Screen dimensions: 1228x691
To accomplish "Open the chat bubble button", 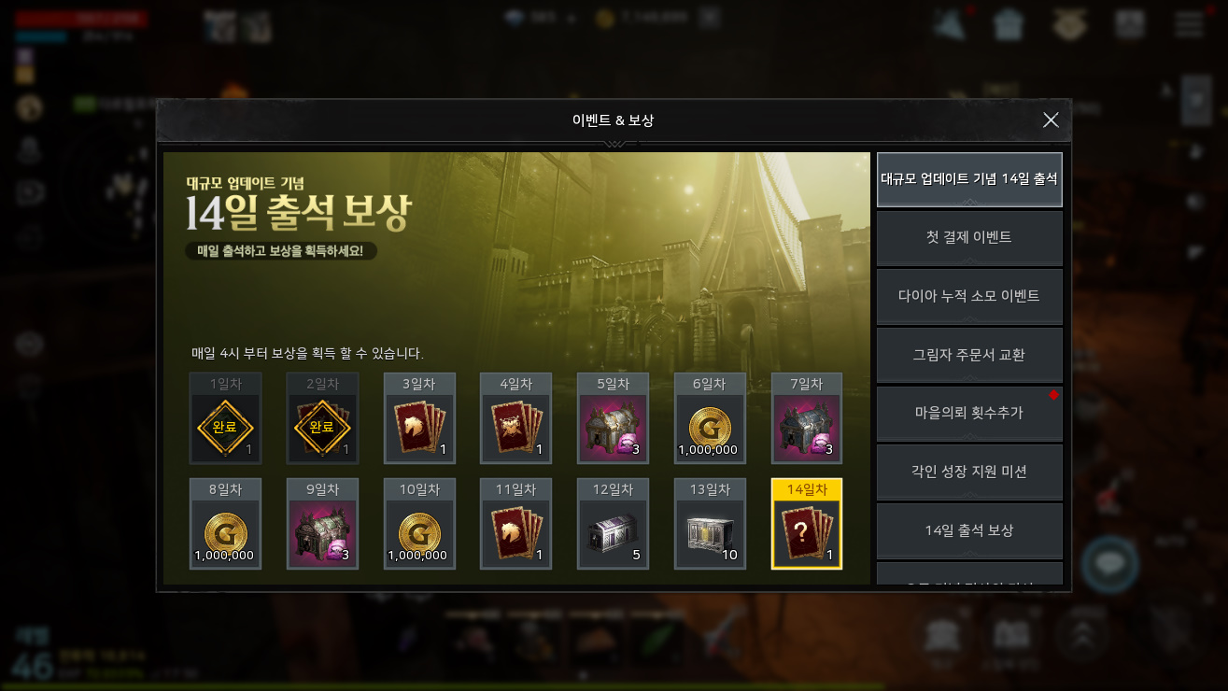I will point(1109,565).
